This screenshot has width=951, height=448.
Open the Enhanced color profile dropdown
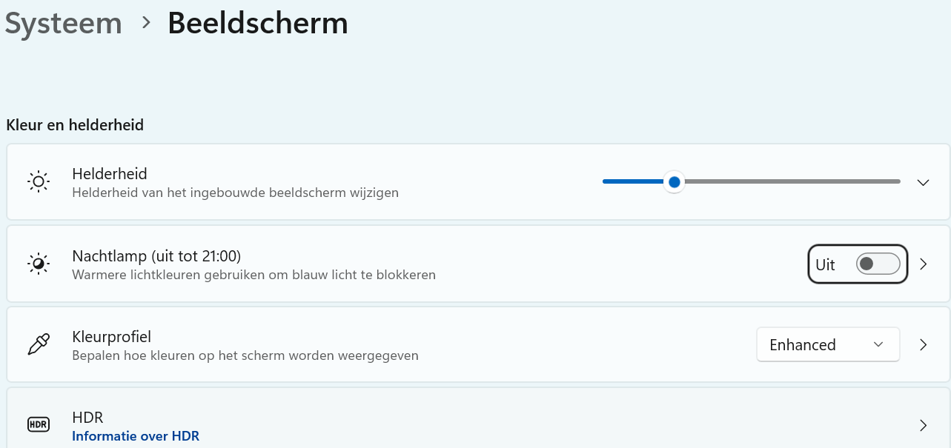(x=828, y=344)
